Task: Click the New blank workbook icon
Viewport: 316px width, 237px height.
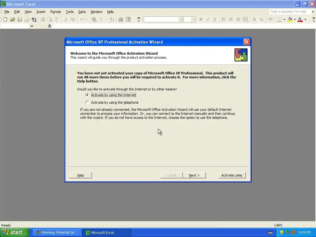Action: tap(6, 19)
